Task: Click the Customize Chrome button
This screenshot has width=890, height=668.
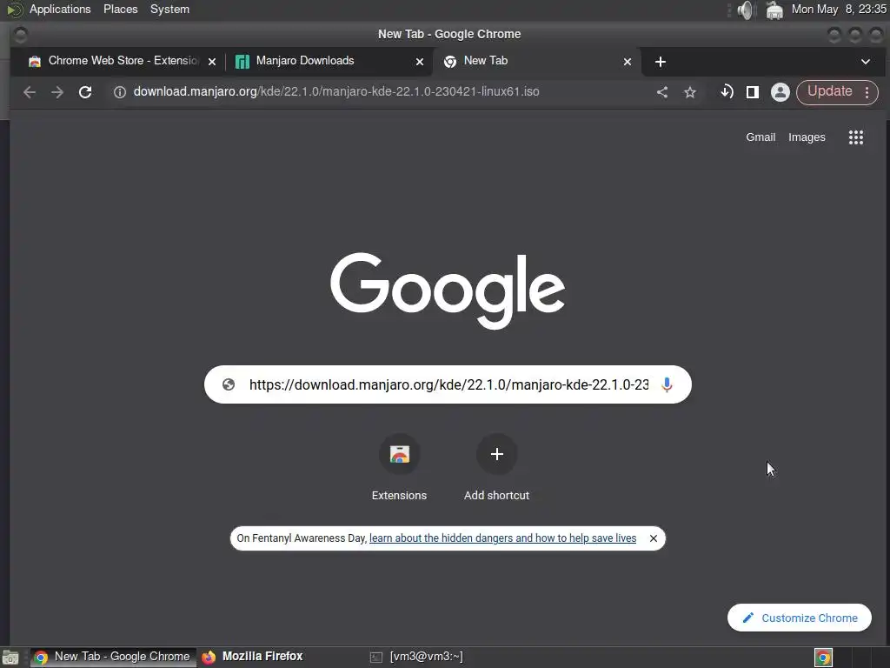Action: pos(800,618)
